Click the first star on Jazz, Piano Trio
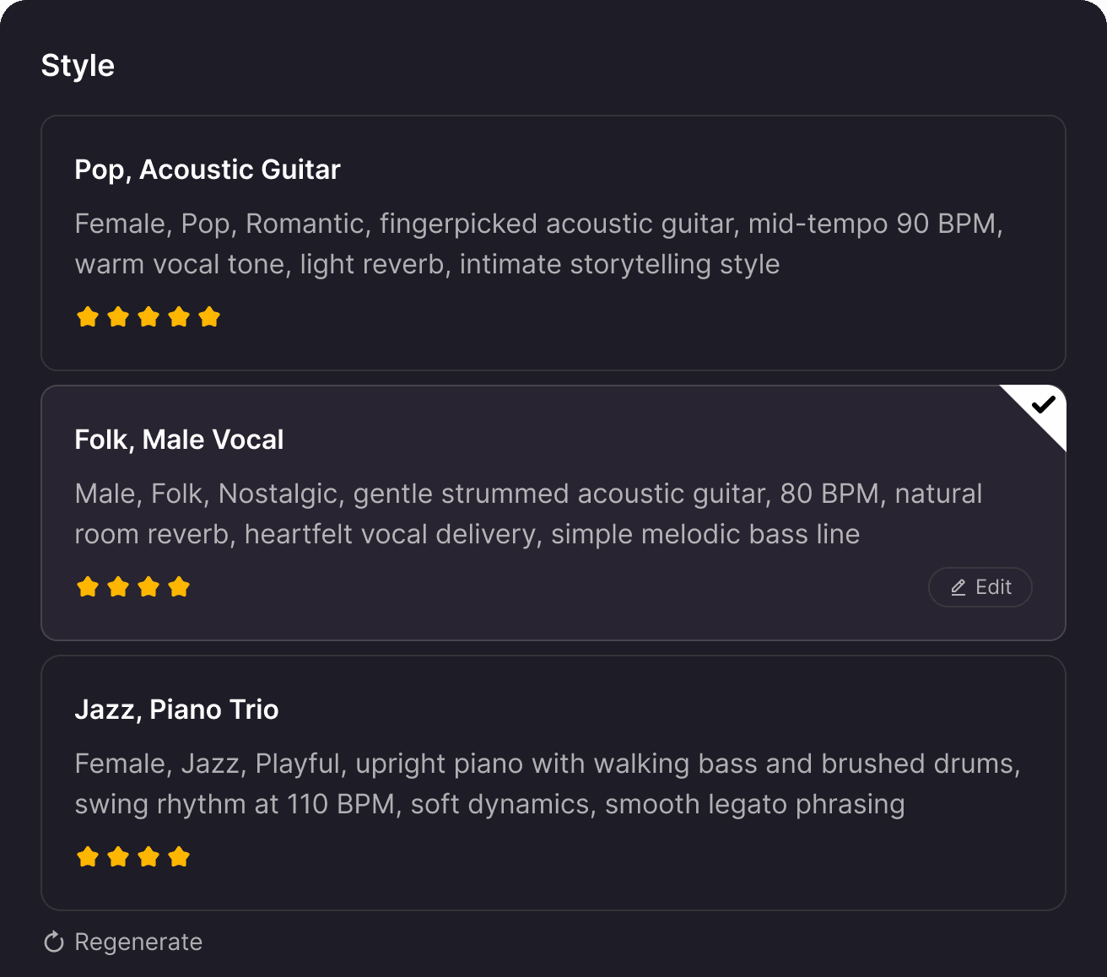Image resolution: width=1107 pixels, height=977 pixels. tap(88, 857)
